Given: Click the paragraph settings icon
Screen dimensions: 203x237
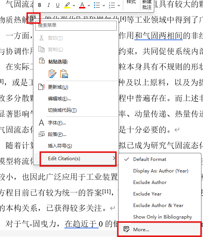Looking at the screenshot, I should click(41, 134).
